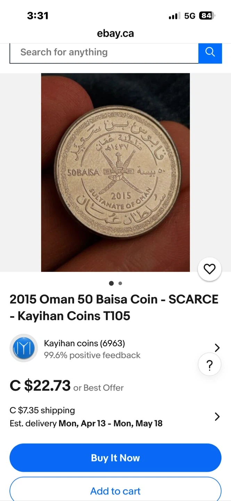Image resolution: width=231 pixels, height=501 pixels.
Task: Tap the 3:31 clock in status bar
Action: pos(38,16)
